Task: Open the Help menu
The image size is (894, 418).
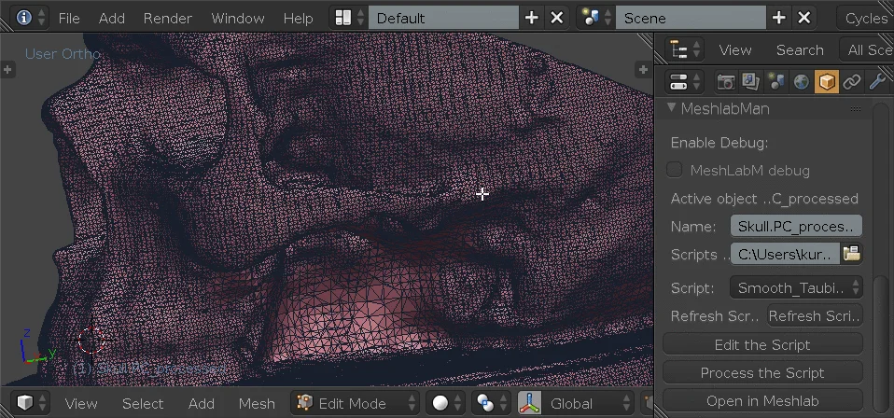Action: [x=299, y=19]
